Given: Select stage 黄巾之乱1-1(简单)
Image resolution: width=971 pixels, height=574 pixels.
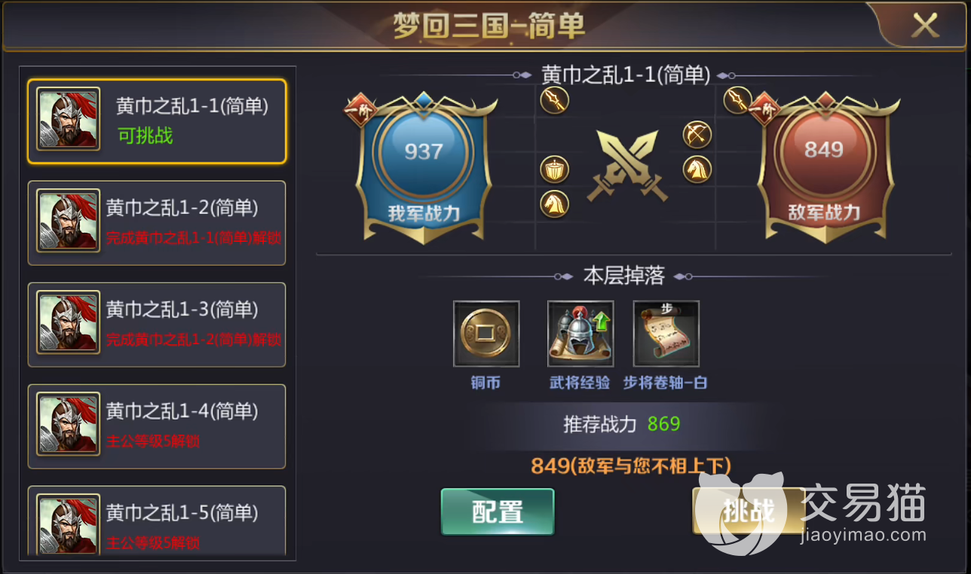Looking at the screenshot, I should click(x=157, y=121).
